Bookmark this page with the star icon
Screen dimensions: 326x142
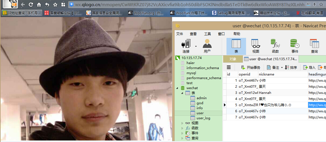click(55, 5)
